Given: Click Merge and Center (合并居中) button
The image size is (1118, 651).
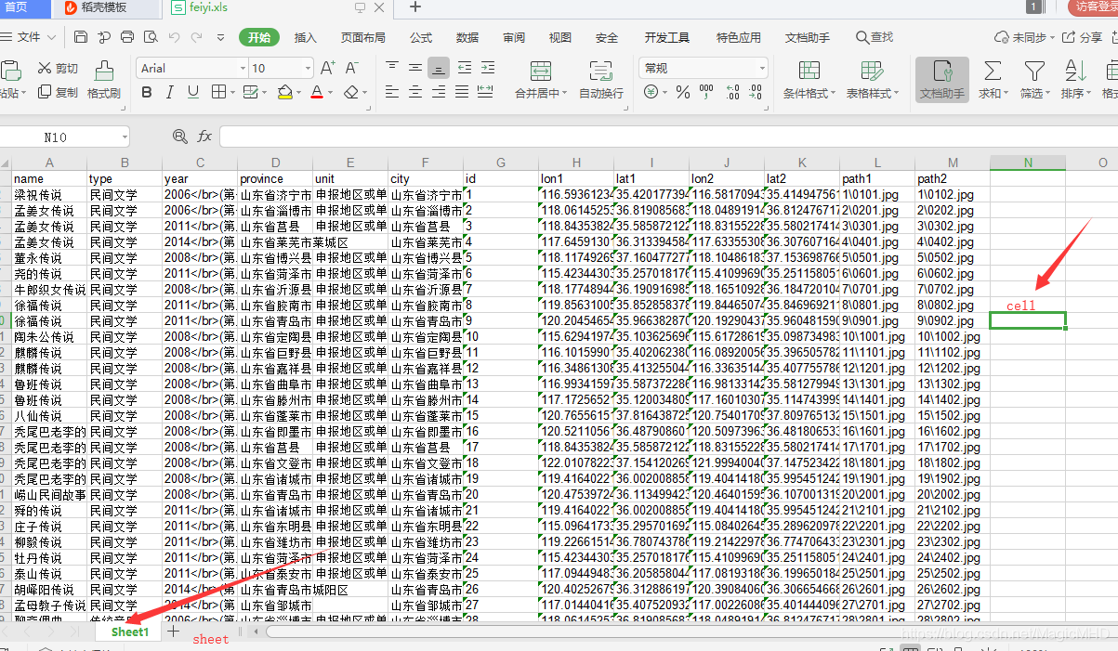Looking at the screenshot, I should [x=541, y=80].
